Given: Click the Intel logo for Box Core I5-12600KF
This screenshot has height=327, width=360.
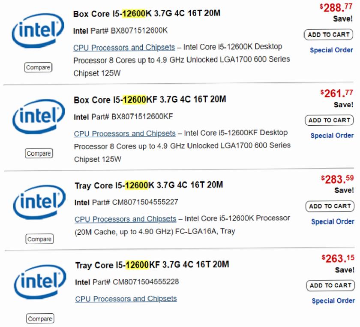Looking at the screenshot, I should 39,117.
